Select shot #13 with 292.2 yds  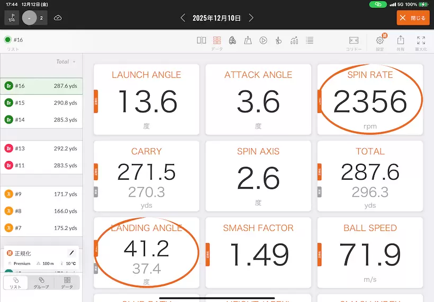click(41, 148)
